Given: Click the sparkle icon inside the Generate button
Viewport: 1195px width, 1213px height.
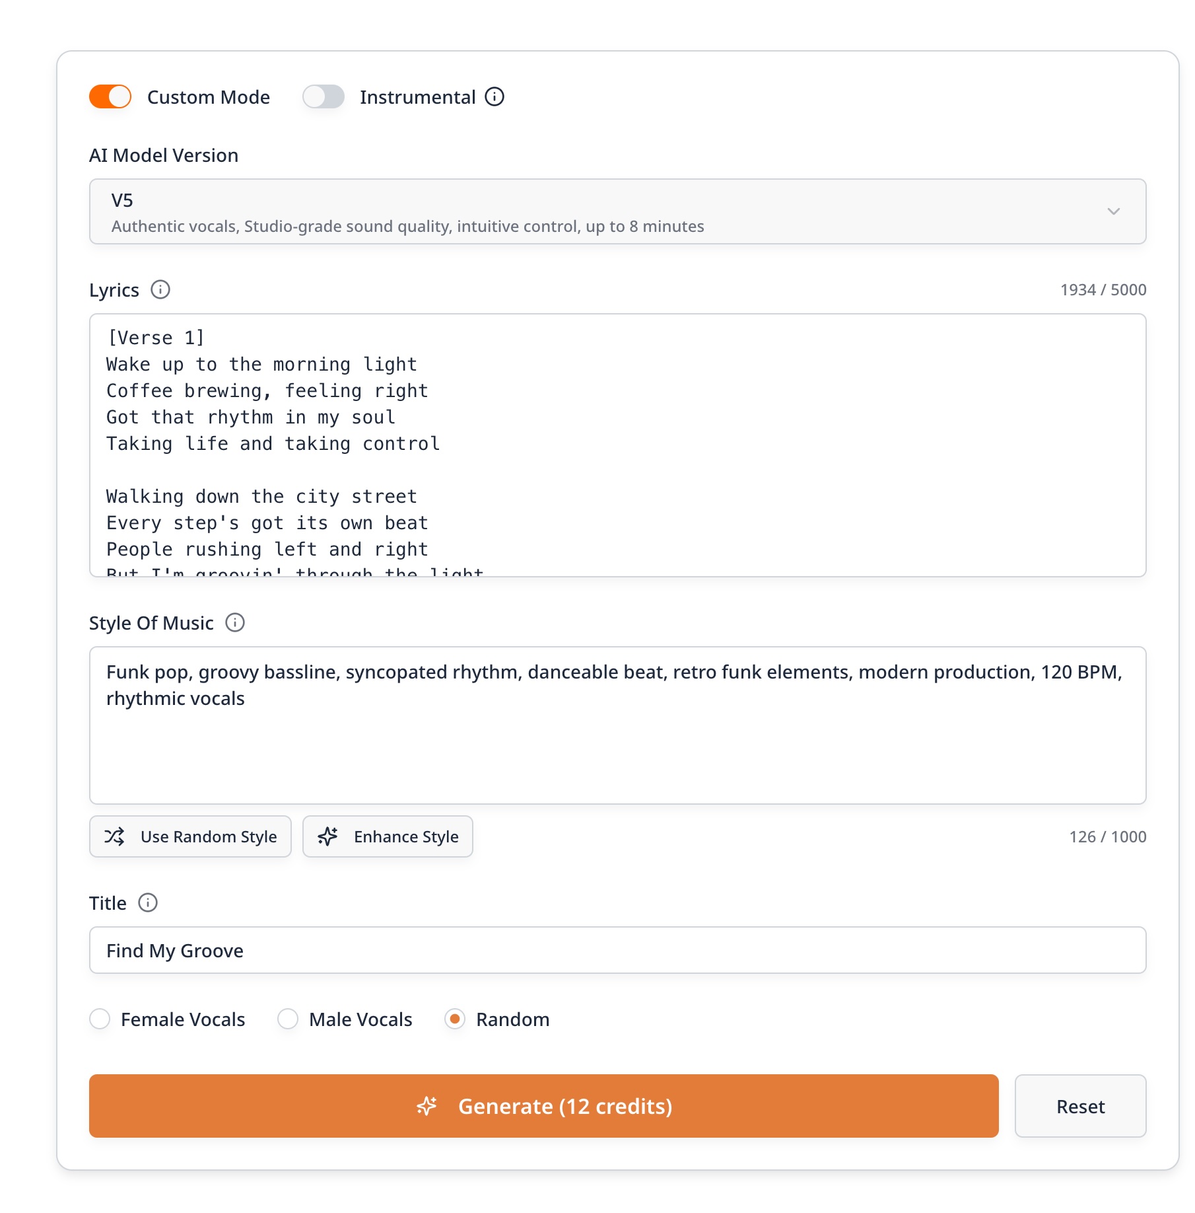Looking at the screenshot, I should [x=427, y=1106].
